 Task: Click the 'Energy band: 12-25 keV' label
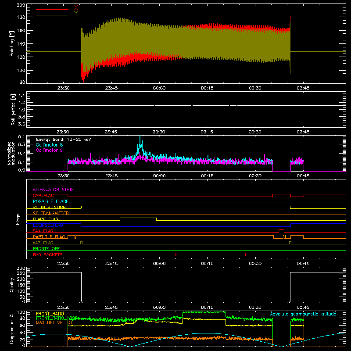click(64, 140)
